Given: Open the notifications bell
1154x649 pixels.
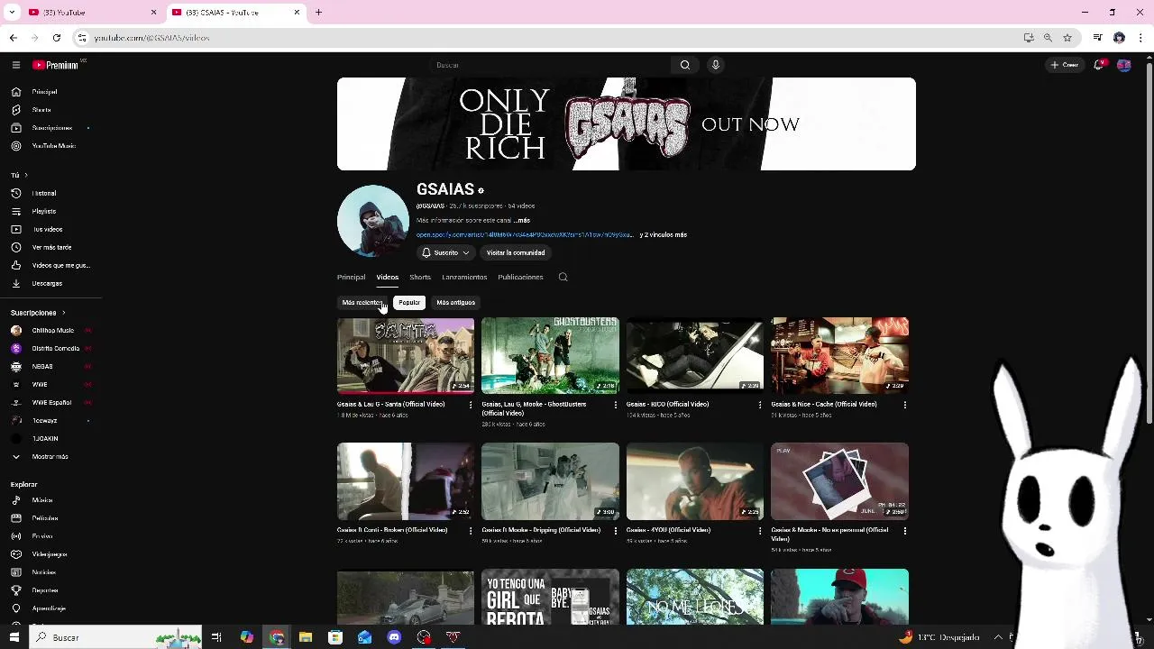Looking at the screenshot, I should [1098, 65].
